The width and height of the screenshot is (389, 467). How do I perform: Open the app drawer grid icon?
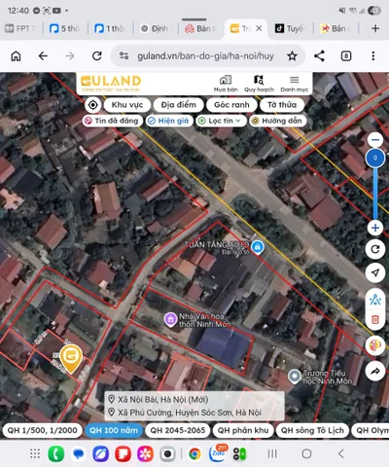[35, 453]
